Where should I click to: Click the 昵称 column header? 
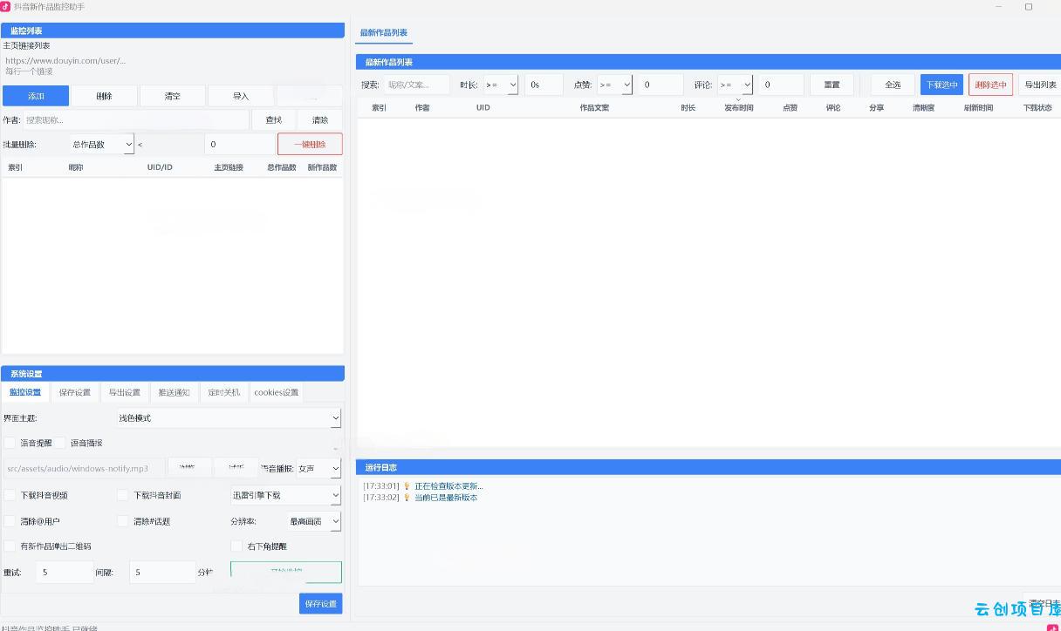pos(76,167)
